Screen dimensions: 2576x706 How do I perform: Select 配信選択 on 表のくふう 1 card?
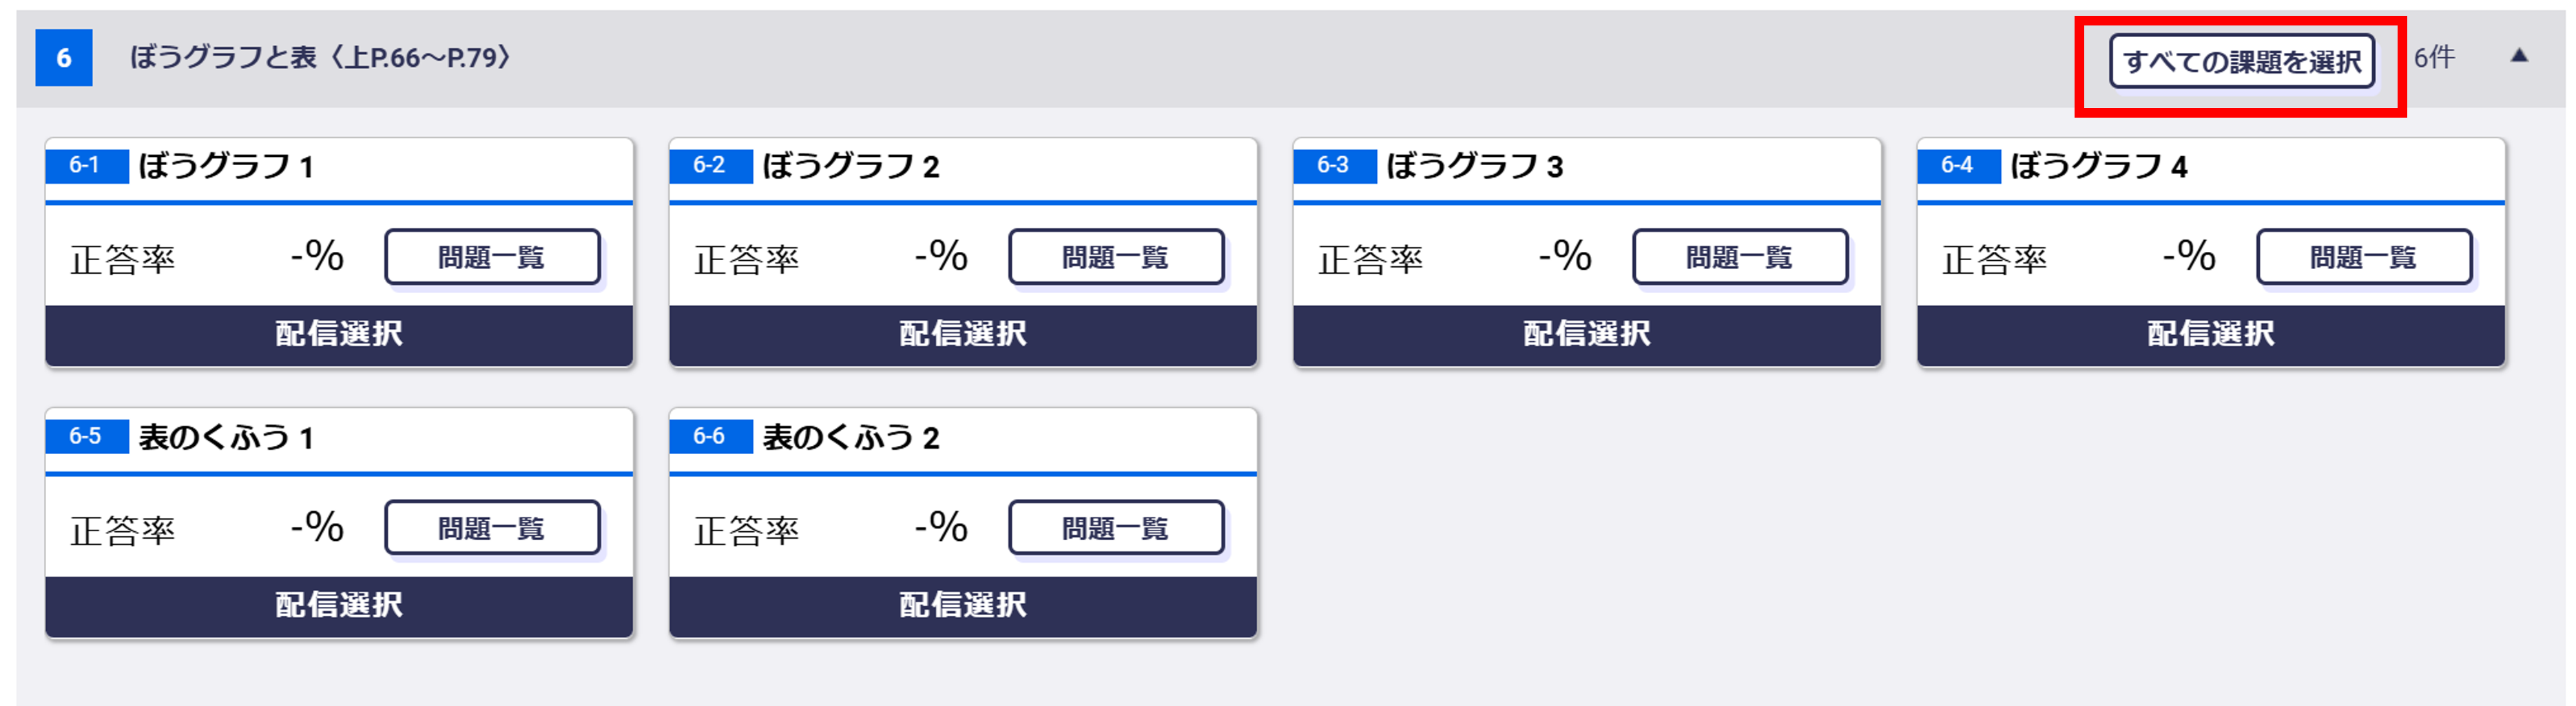click(339, 604)
